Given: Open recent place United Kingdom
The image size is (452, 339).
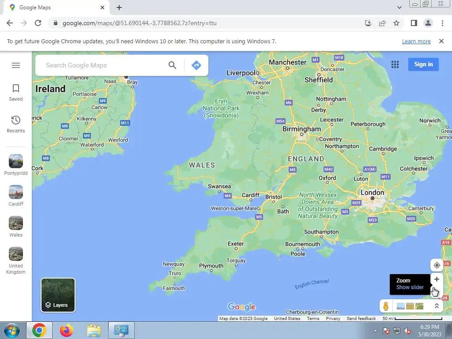Looking at the screenshot, I should 16,260.
